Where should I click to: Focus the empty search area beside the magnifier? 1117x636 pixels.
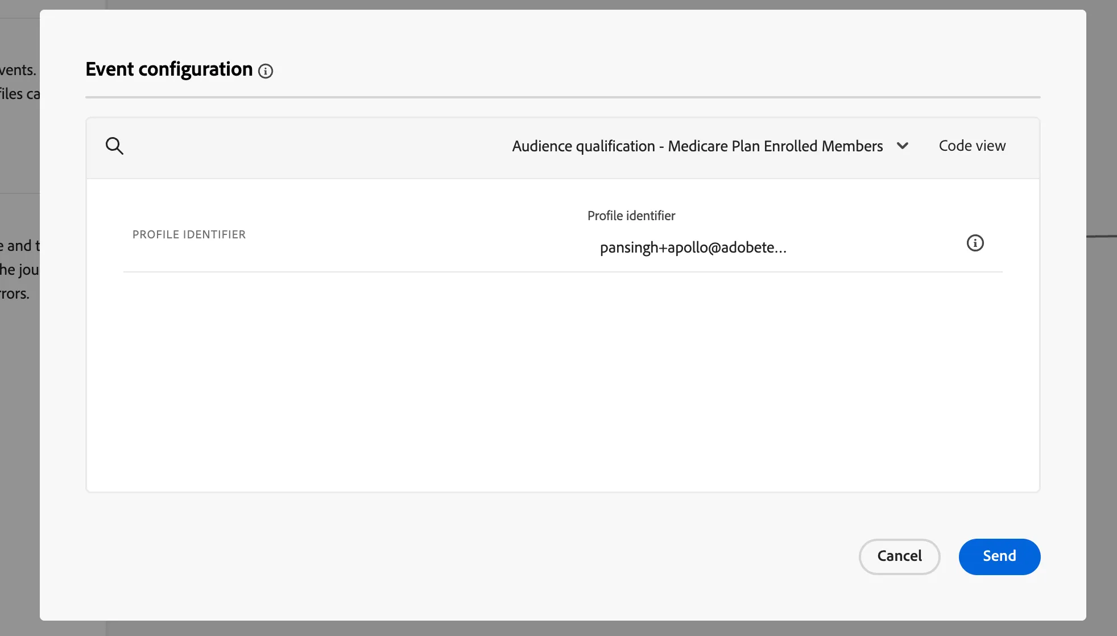[x=313, y=146]
